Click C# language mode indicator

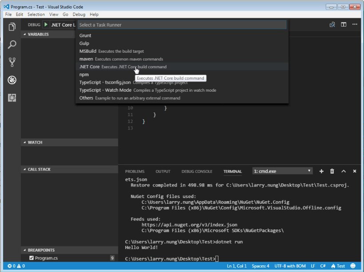pyautogui.click(x=323, y=266)
